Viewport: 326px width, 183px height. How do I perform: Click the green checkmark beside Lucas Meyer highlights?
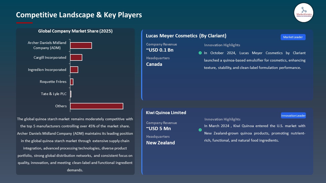click(200, 53)
